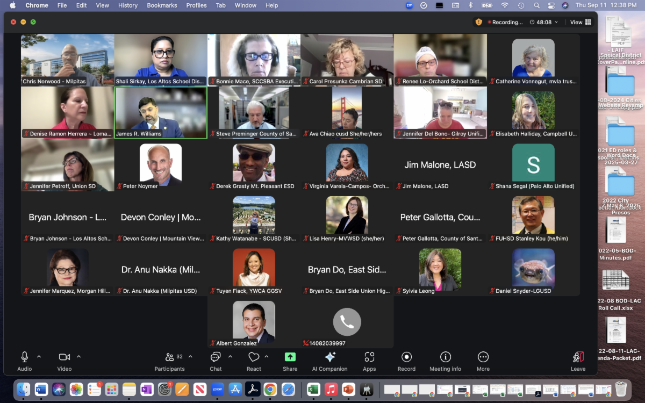Click the More options ellipsis icon

tap(483, 357)
